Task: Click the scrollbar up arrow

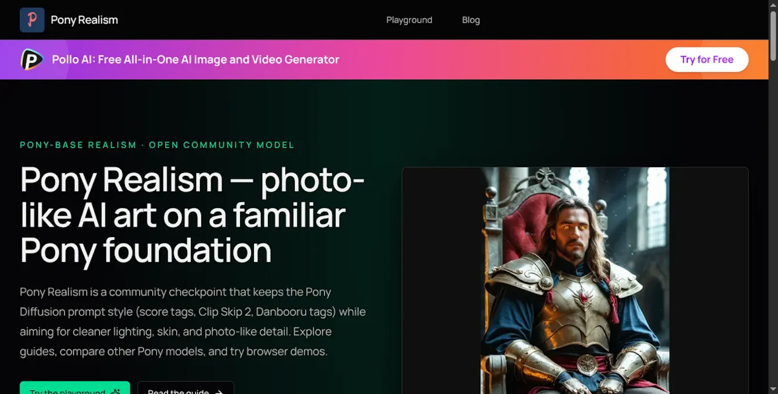Action: point(773,4)
